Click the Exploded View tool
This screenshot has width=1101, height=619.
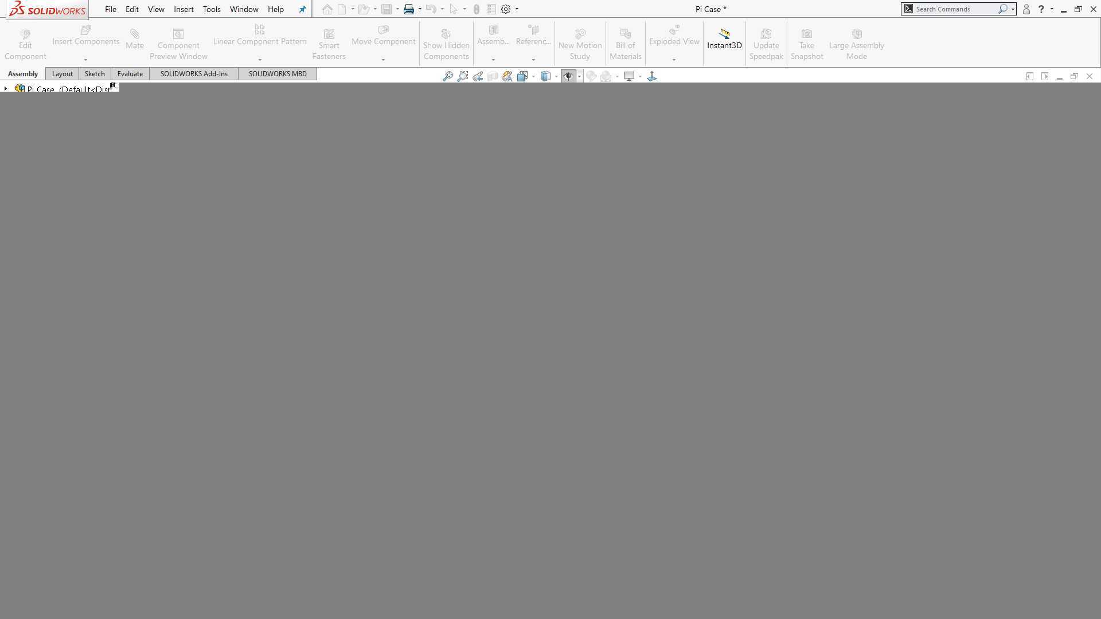pyautogui.click(x=674, y=36)
